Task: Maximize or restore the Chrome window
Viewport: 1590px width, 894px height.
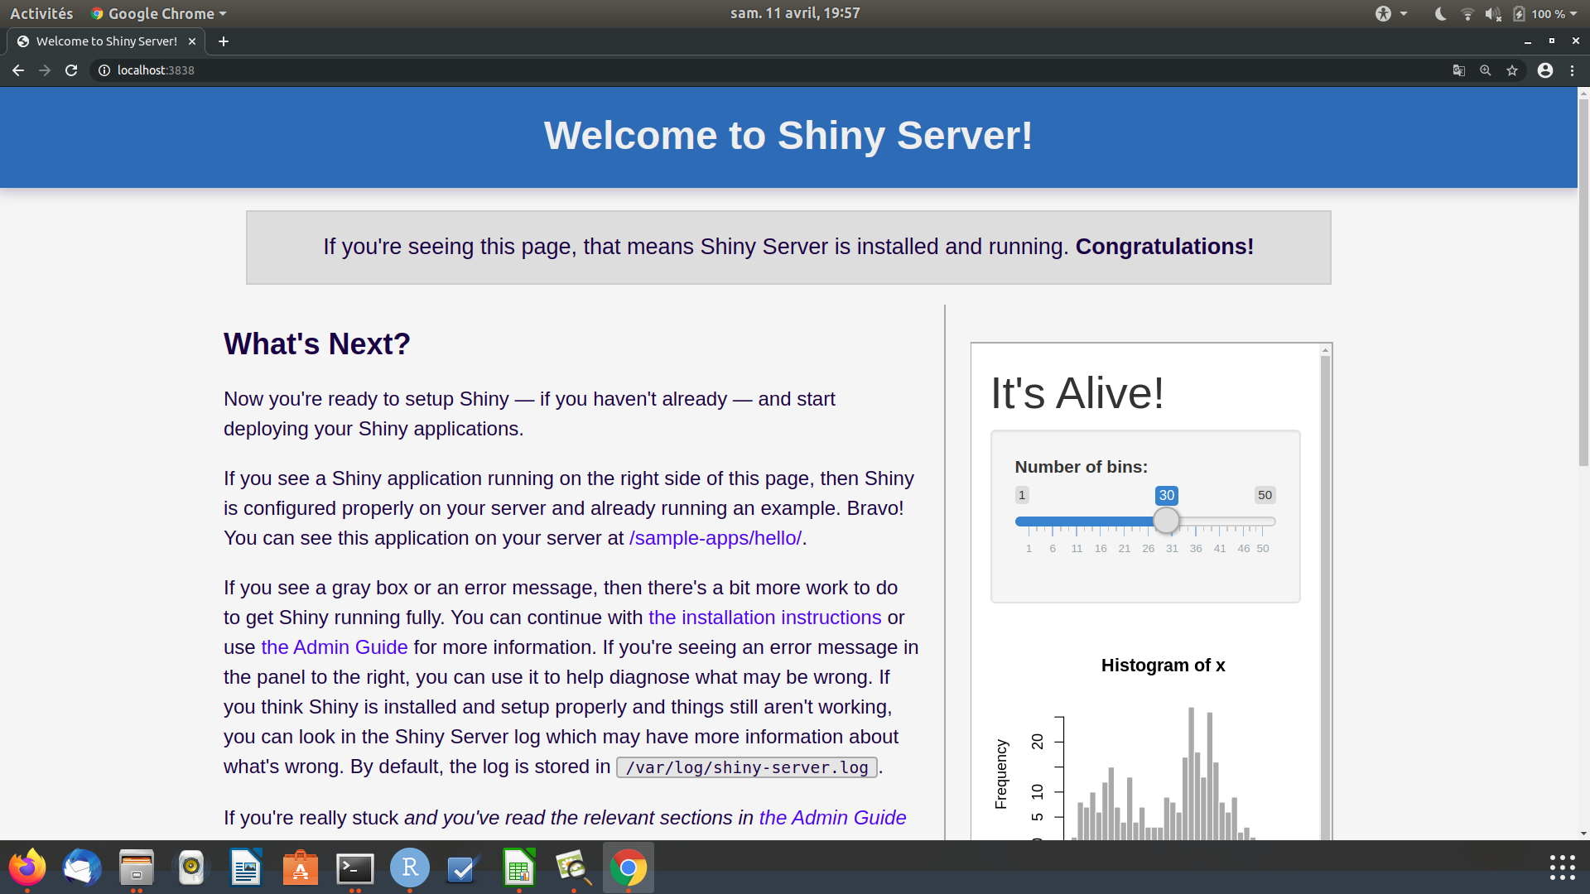Action: 1552,41
